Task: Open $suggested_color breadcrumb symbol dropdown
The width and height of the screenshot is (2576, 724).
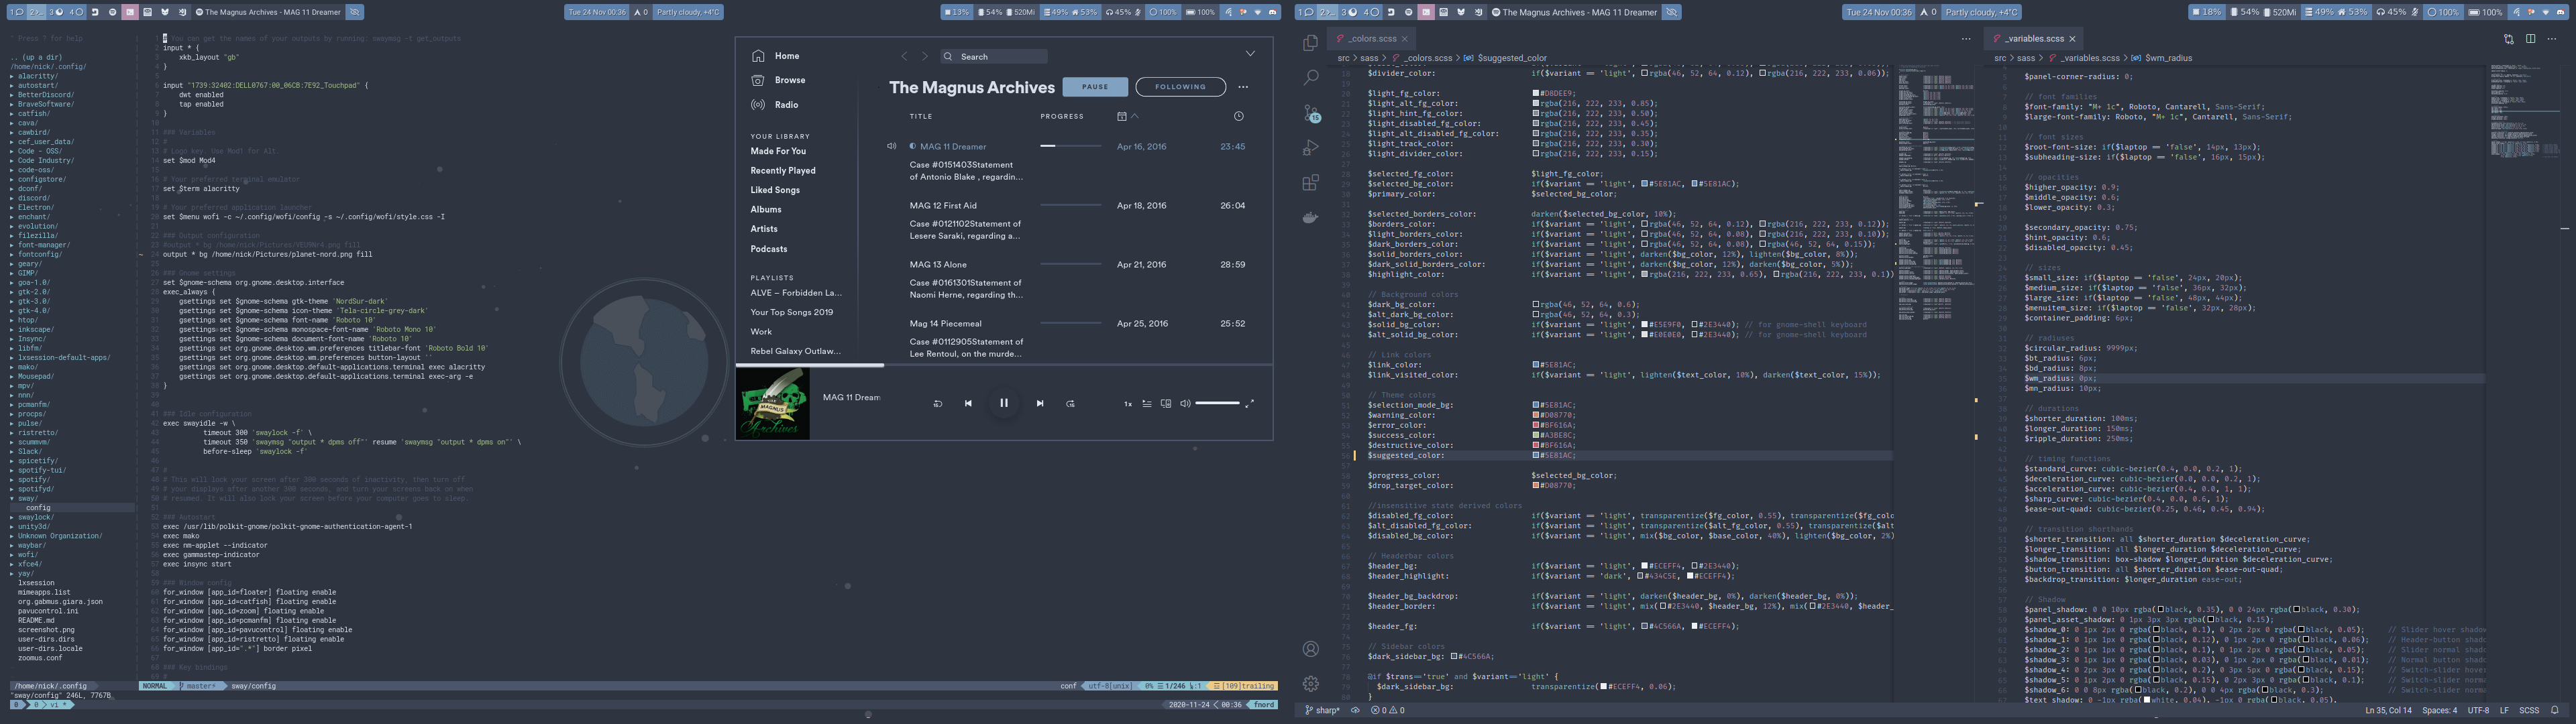Action: point(1504,58)
